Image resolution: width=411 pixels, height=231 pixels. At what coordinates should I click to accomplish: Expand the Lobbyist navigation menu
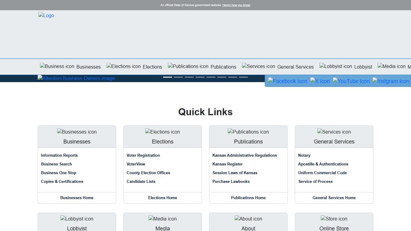coord(346,66)
